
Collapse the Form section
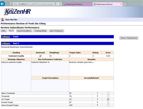(6, 37)
